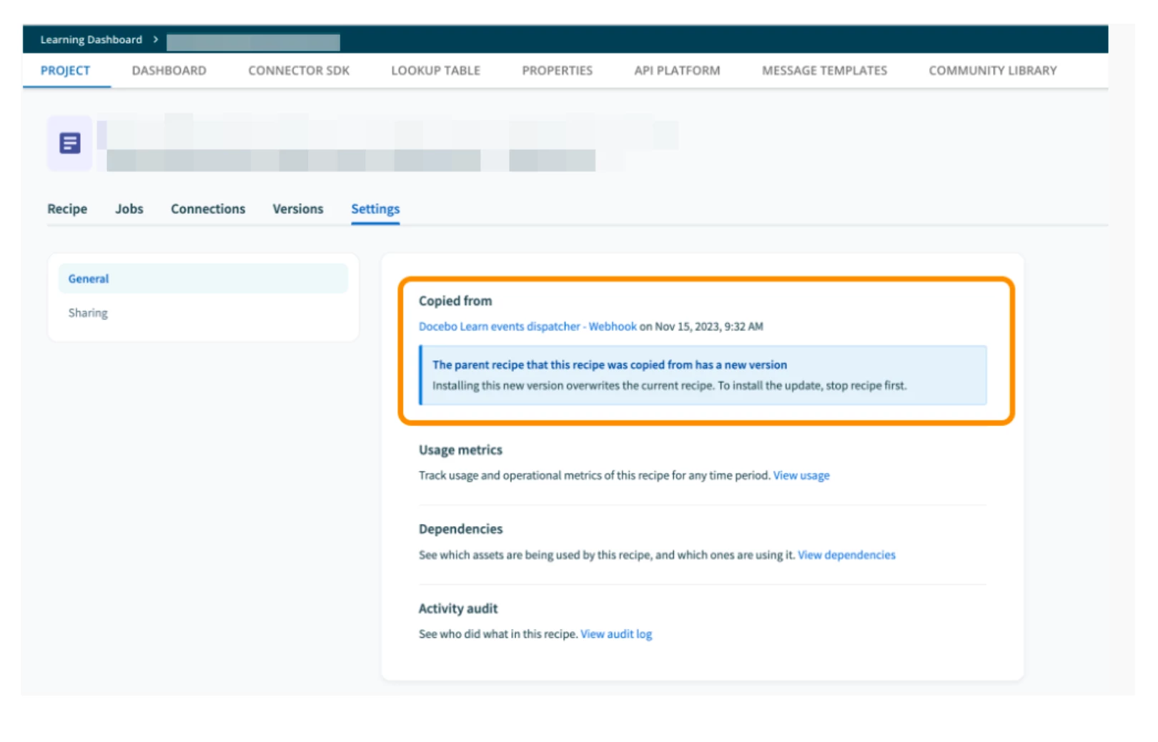Open MESSAGE TEMPLATES tab

tap(824, 71)
